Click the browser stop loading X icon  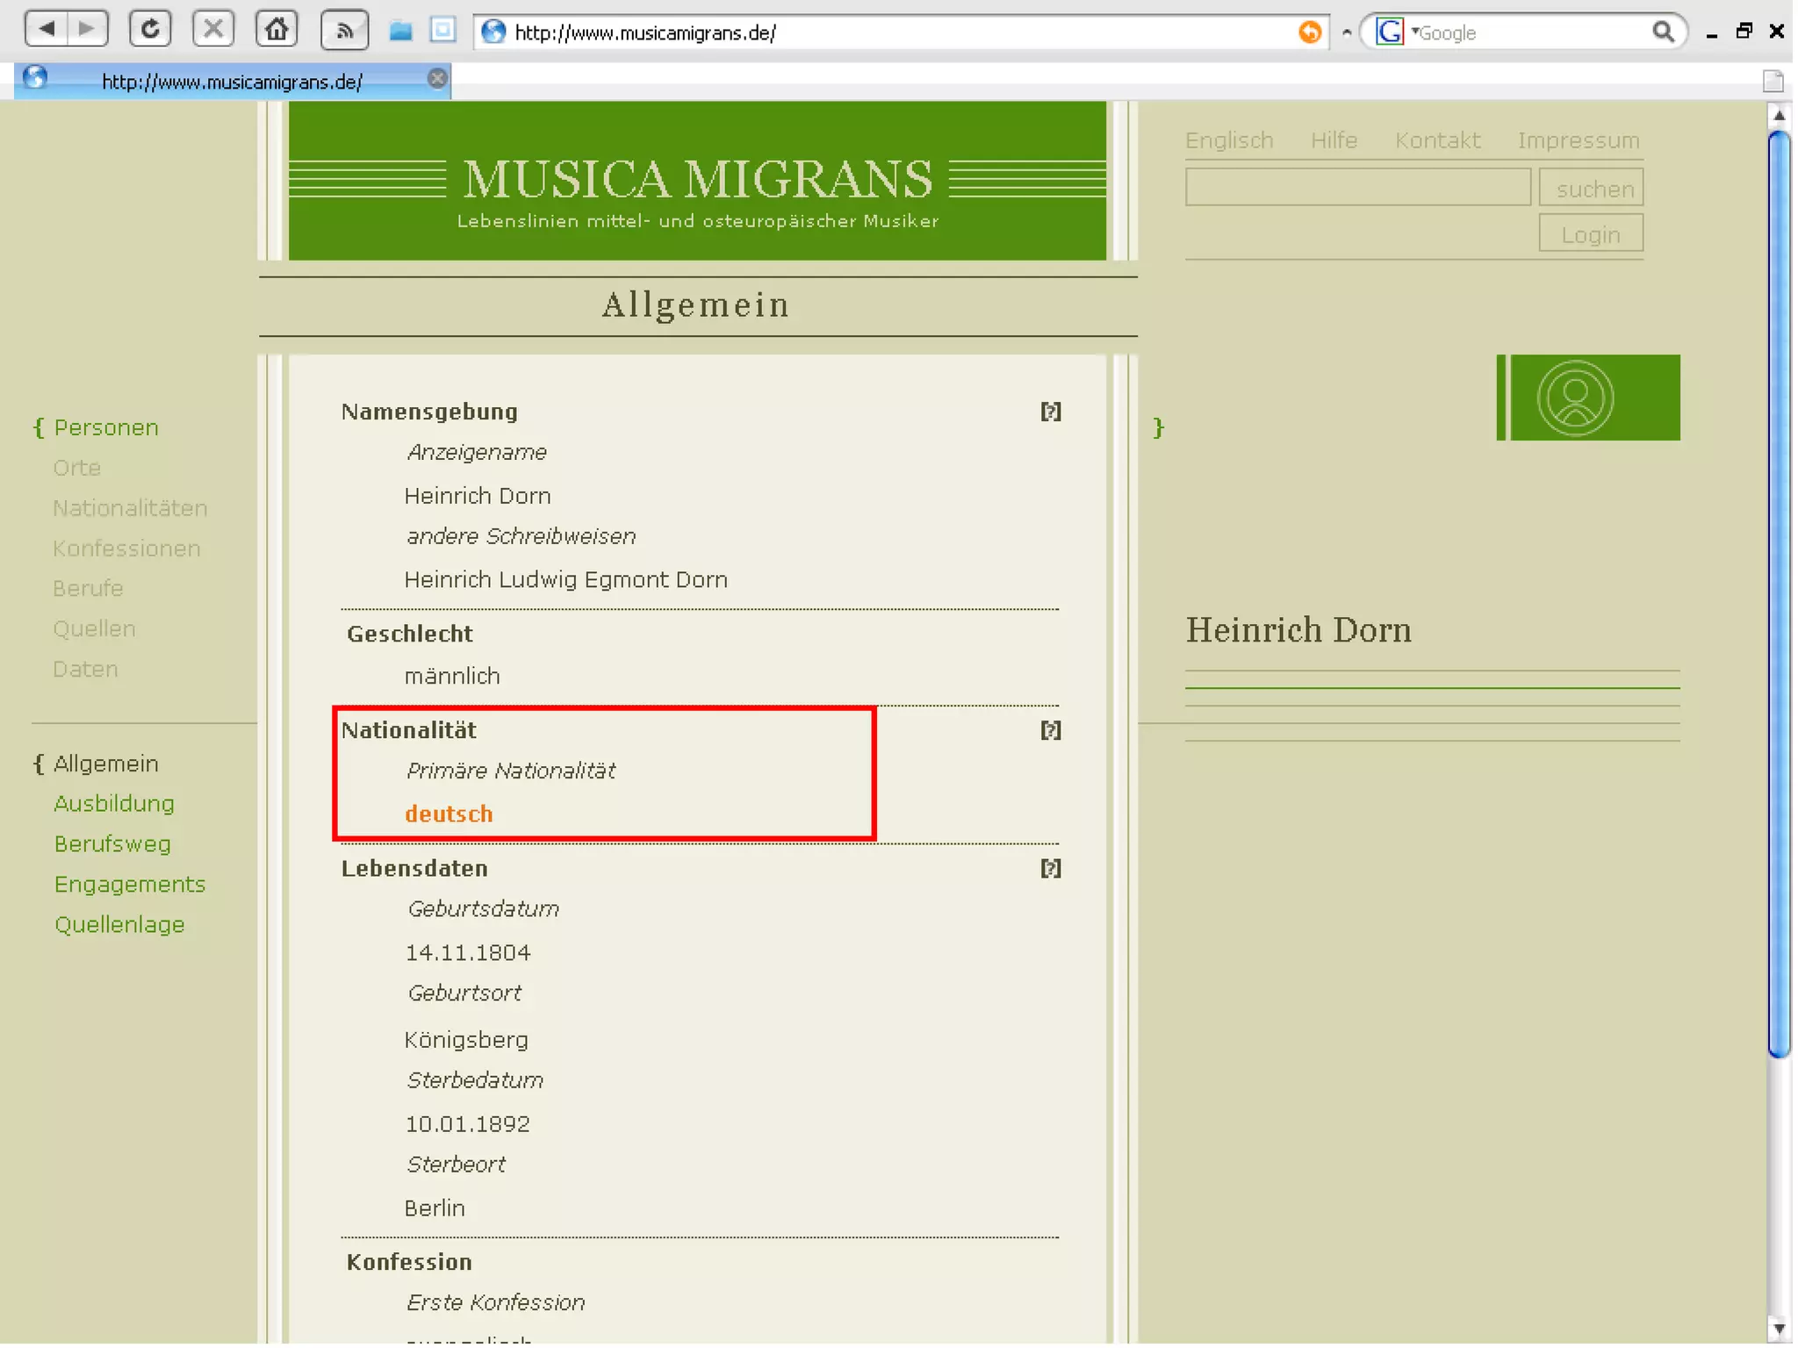pyautogui.click(x=213, y=29)
